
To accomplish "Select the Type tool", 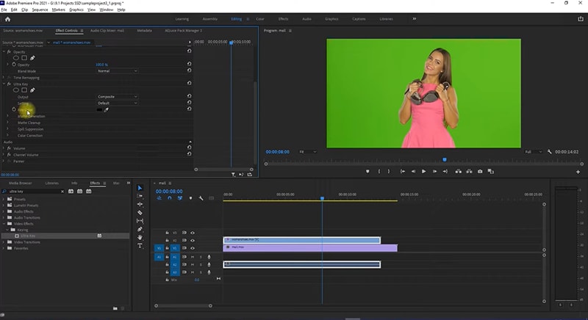I will tap(140, 245).
